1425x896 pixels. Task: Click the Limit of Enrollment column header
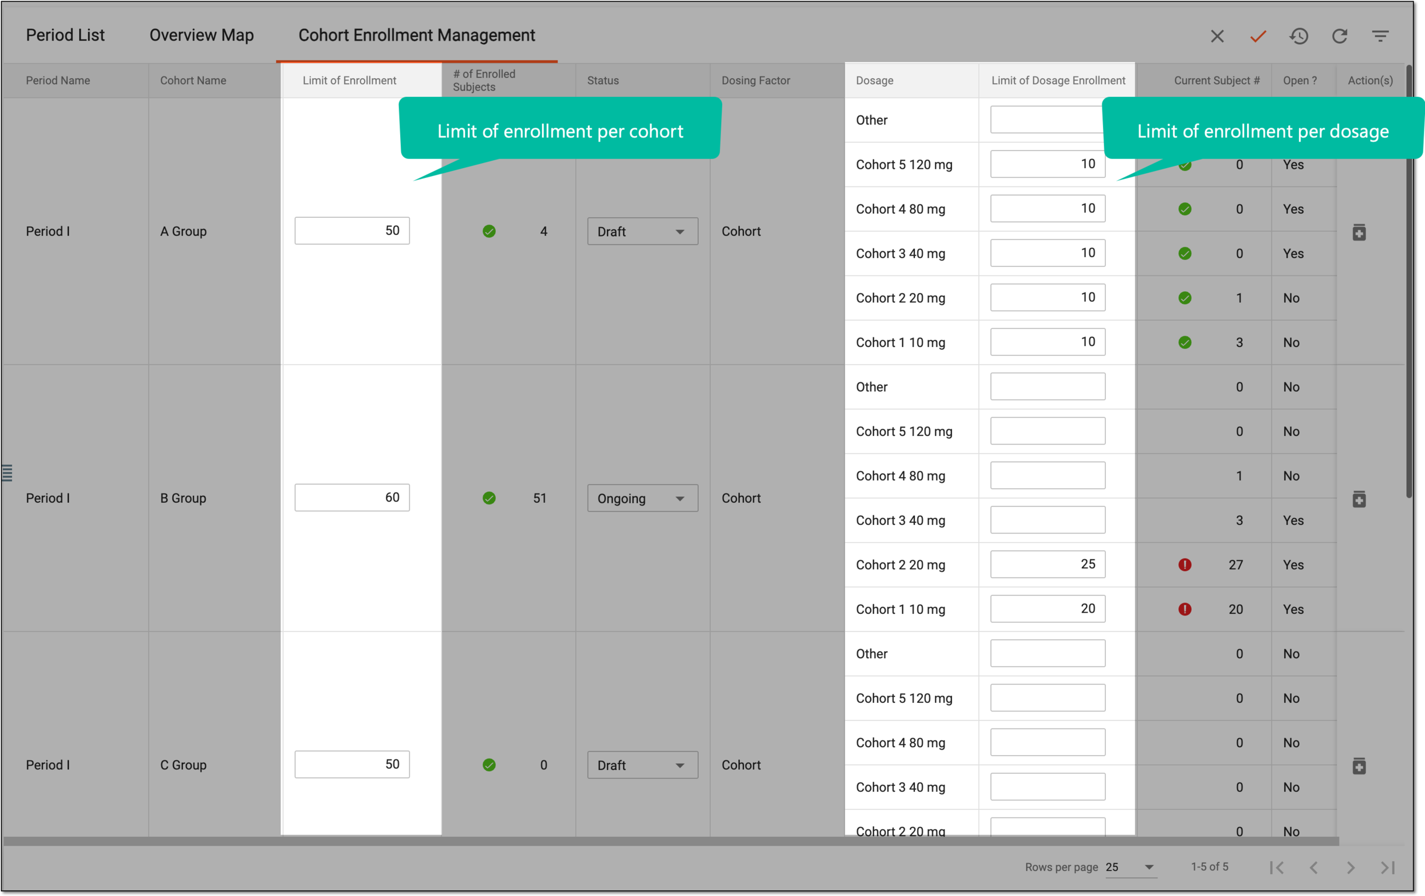(349, 80)
